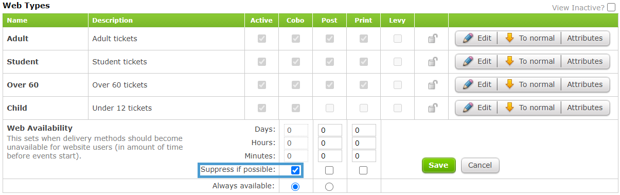Open Attributes for Adult type
Viewport: 620px width, 195px height.
585,38
